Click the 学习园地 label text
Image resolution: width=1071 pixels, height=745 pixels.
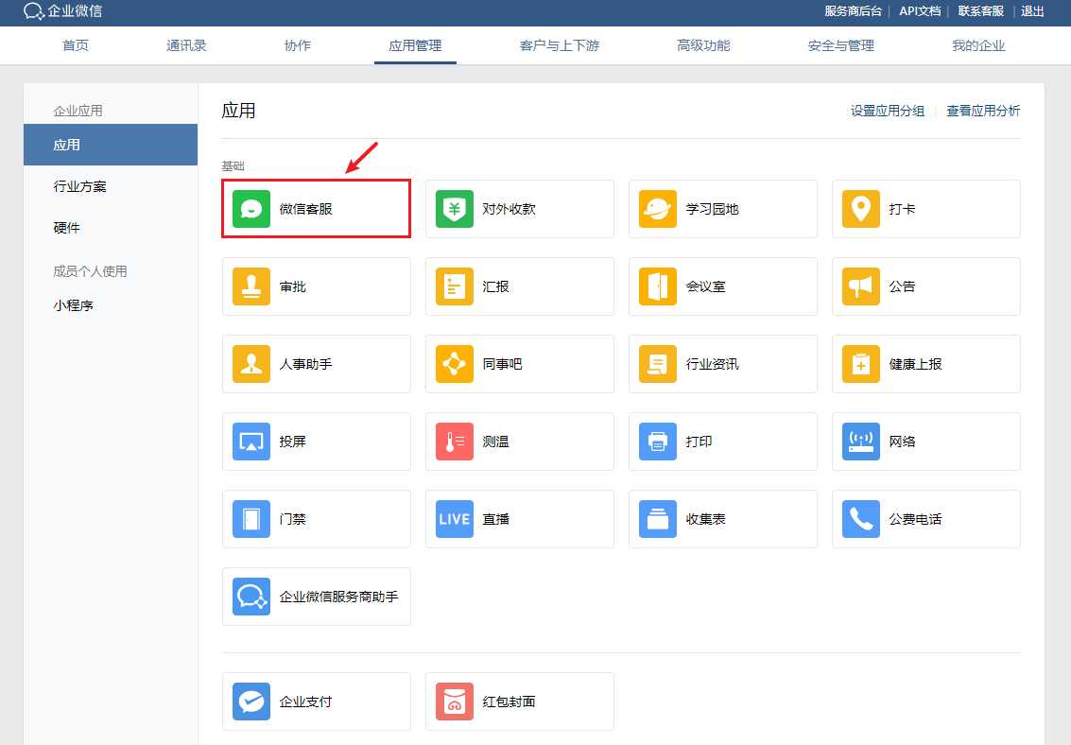tap(712, 209)
